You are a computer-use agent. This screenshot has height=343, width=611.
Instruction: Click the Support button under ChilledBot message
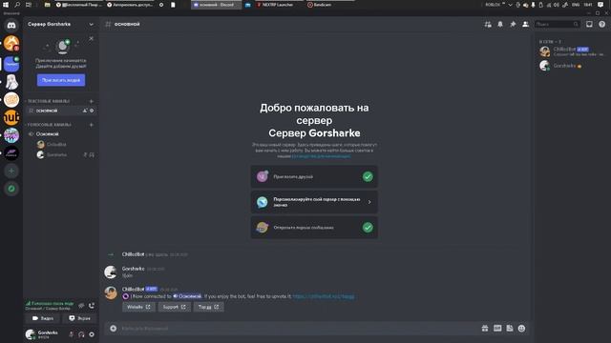coord(174,307)
